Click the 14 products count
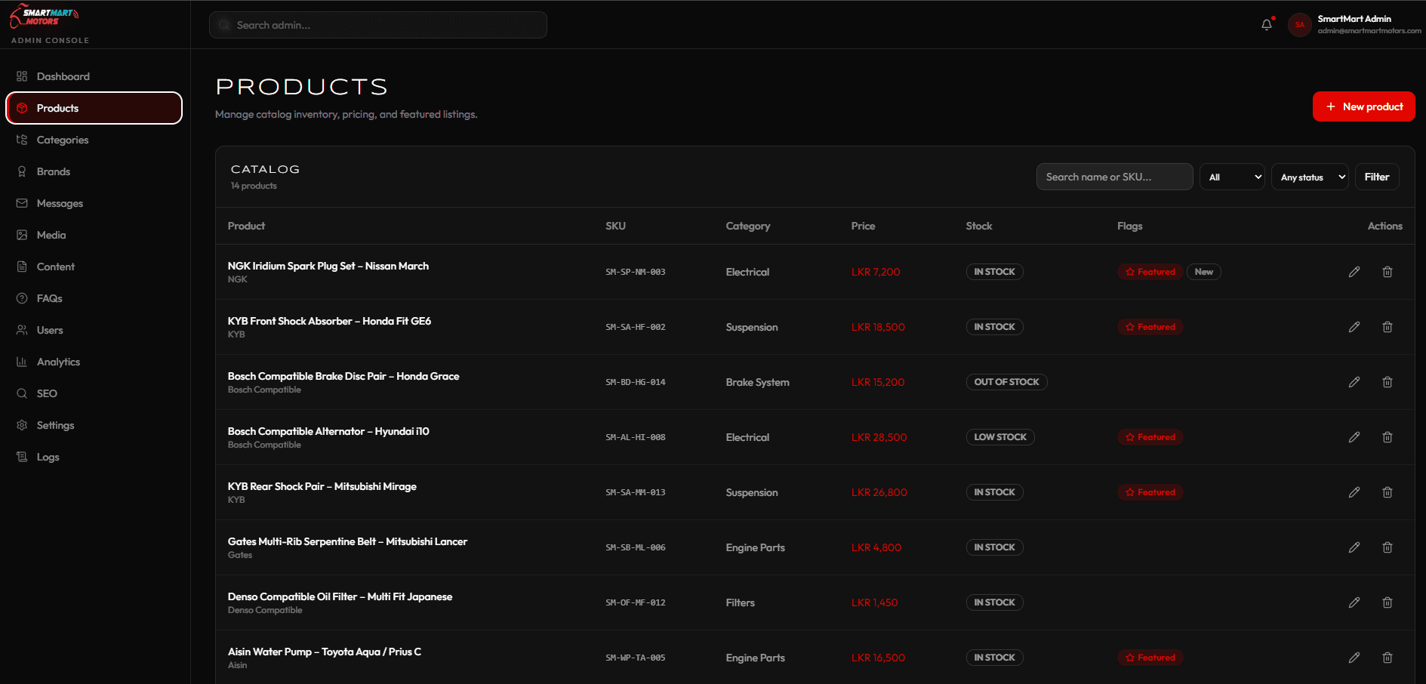The width and height of the screenshot is (1426, 684). pyautogui.click(x=254, y=186)
